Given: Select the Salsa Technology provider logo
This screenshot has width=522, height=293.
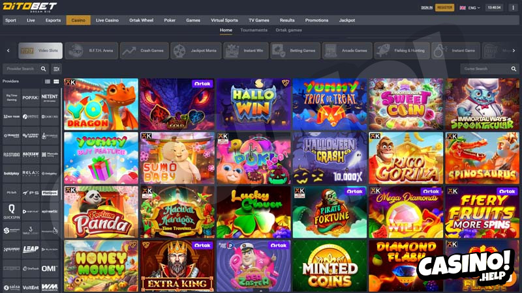Looking at the screenshot, I should pyautogui.click(x=12, y=287).
